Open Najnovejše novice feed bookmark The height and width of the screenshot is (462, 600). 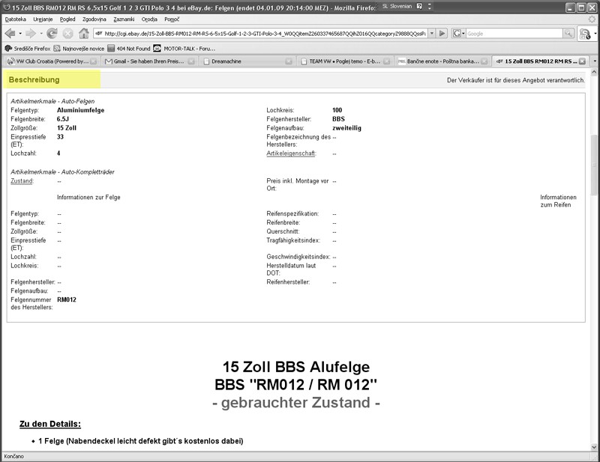(79, 49)
